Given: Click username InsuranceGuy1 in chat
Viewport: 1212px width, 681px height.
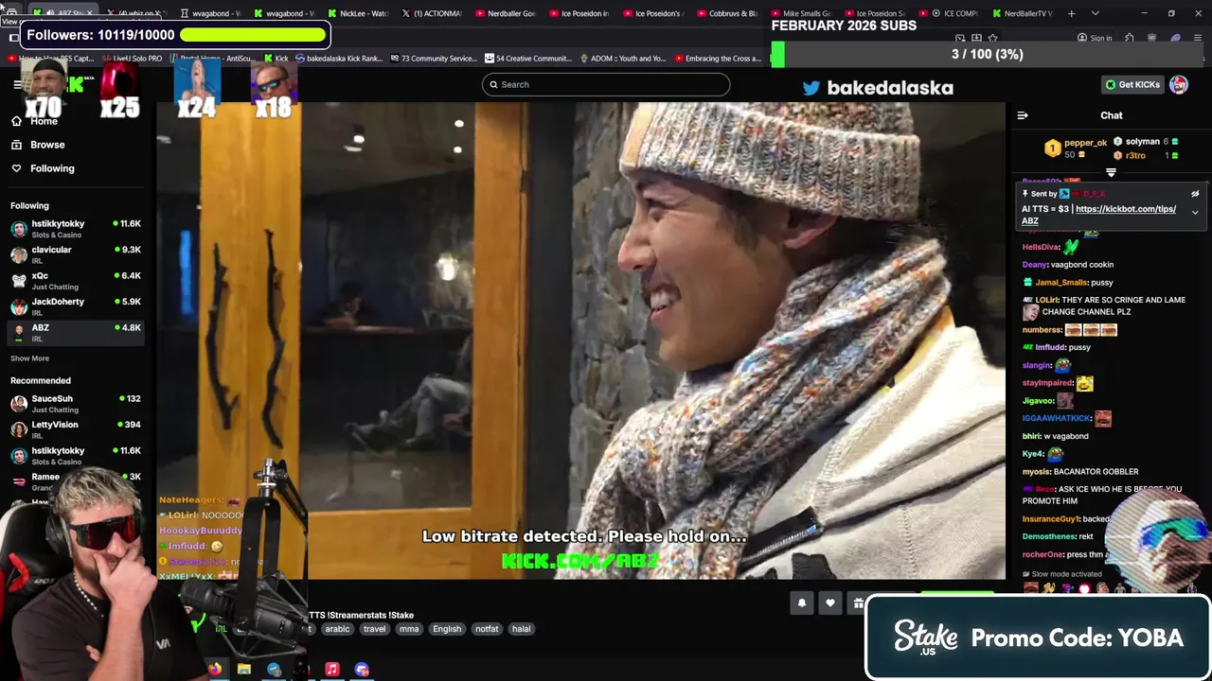Looking at the screenshot, I should point(1051,519).
